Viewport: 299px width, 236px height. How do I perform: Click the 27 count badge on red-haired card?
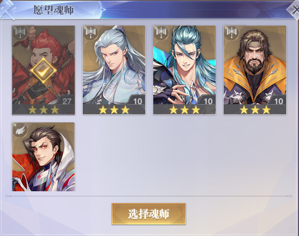(x=66, y=101)
